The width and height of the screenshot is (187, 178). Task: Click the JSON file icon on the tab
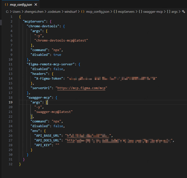[x=6, y=5]
